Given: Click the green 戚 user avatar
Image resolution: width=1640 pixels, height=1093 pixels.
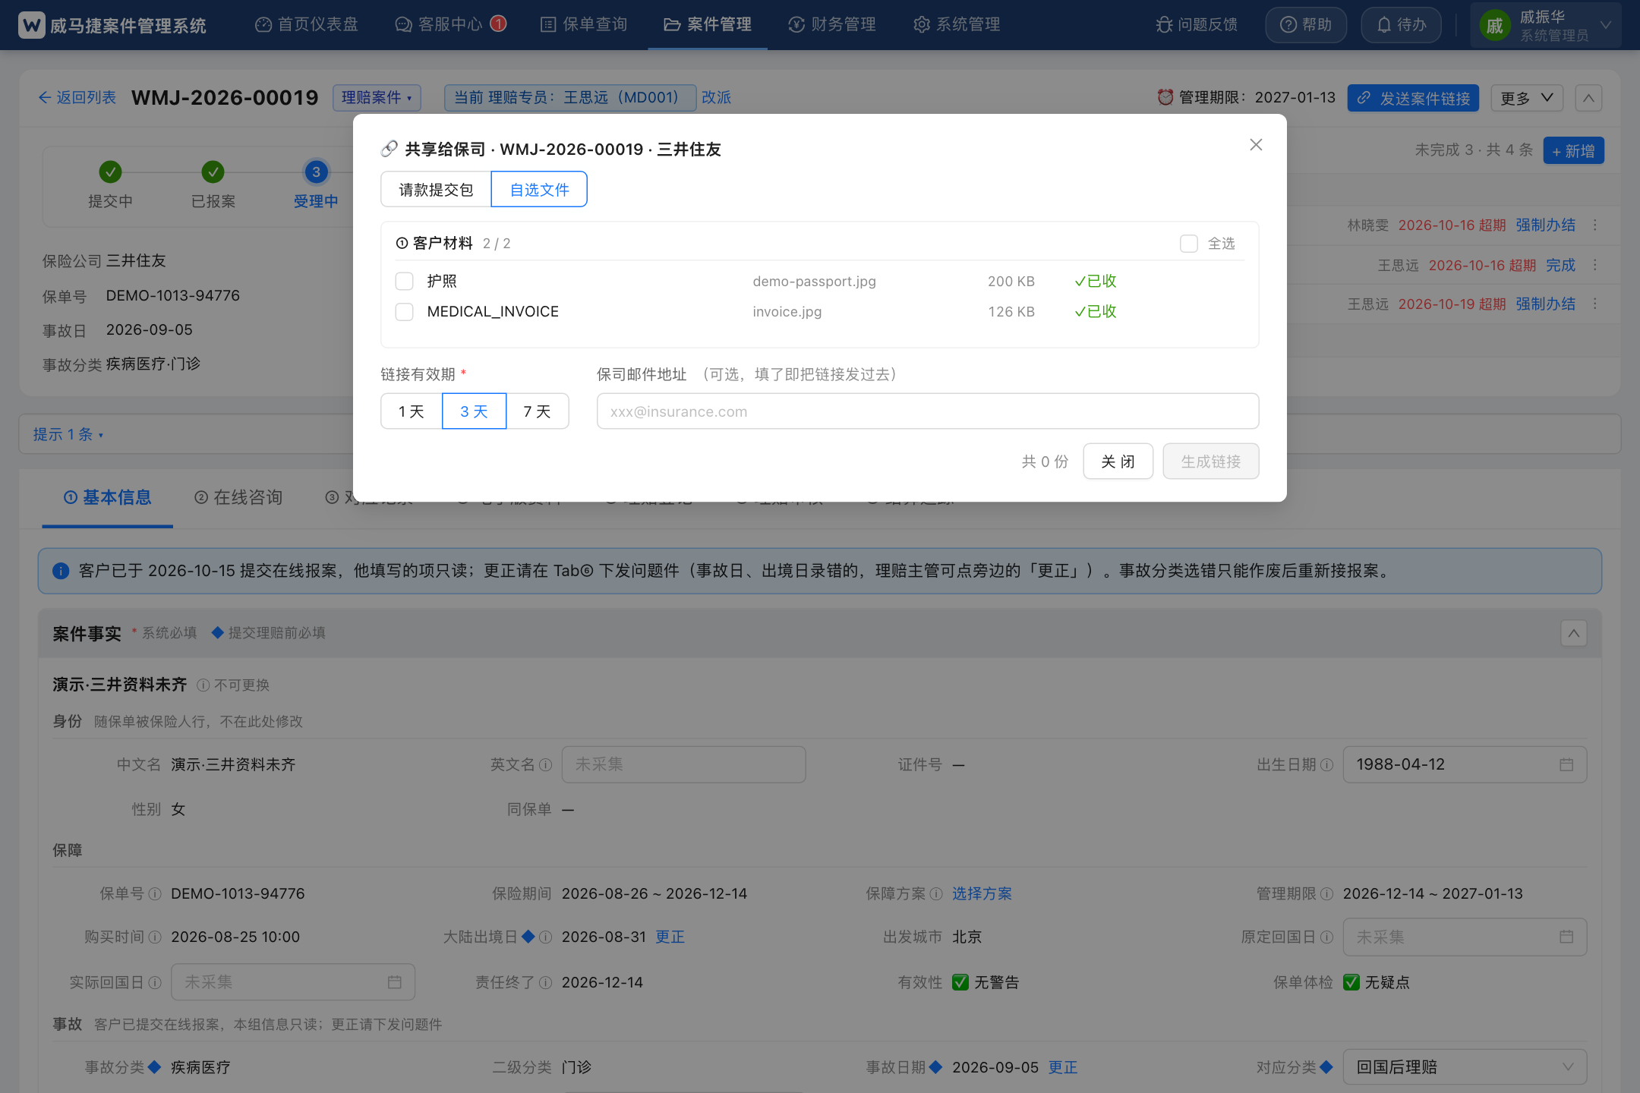Looking at the screenshot, I should pyautogui.click(x=1494, y=26).
